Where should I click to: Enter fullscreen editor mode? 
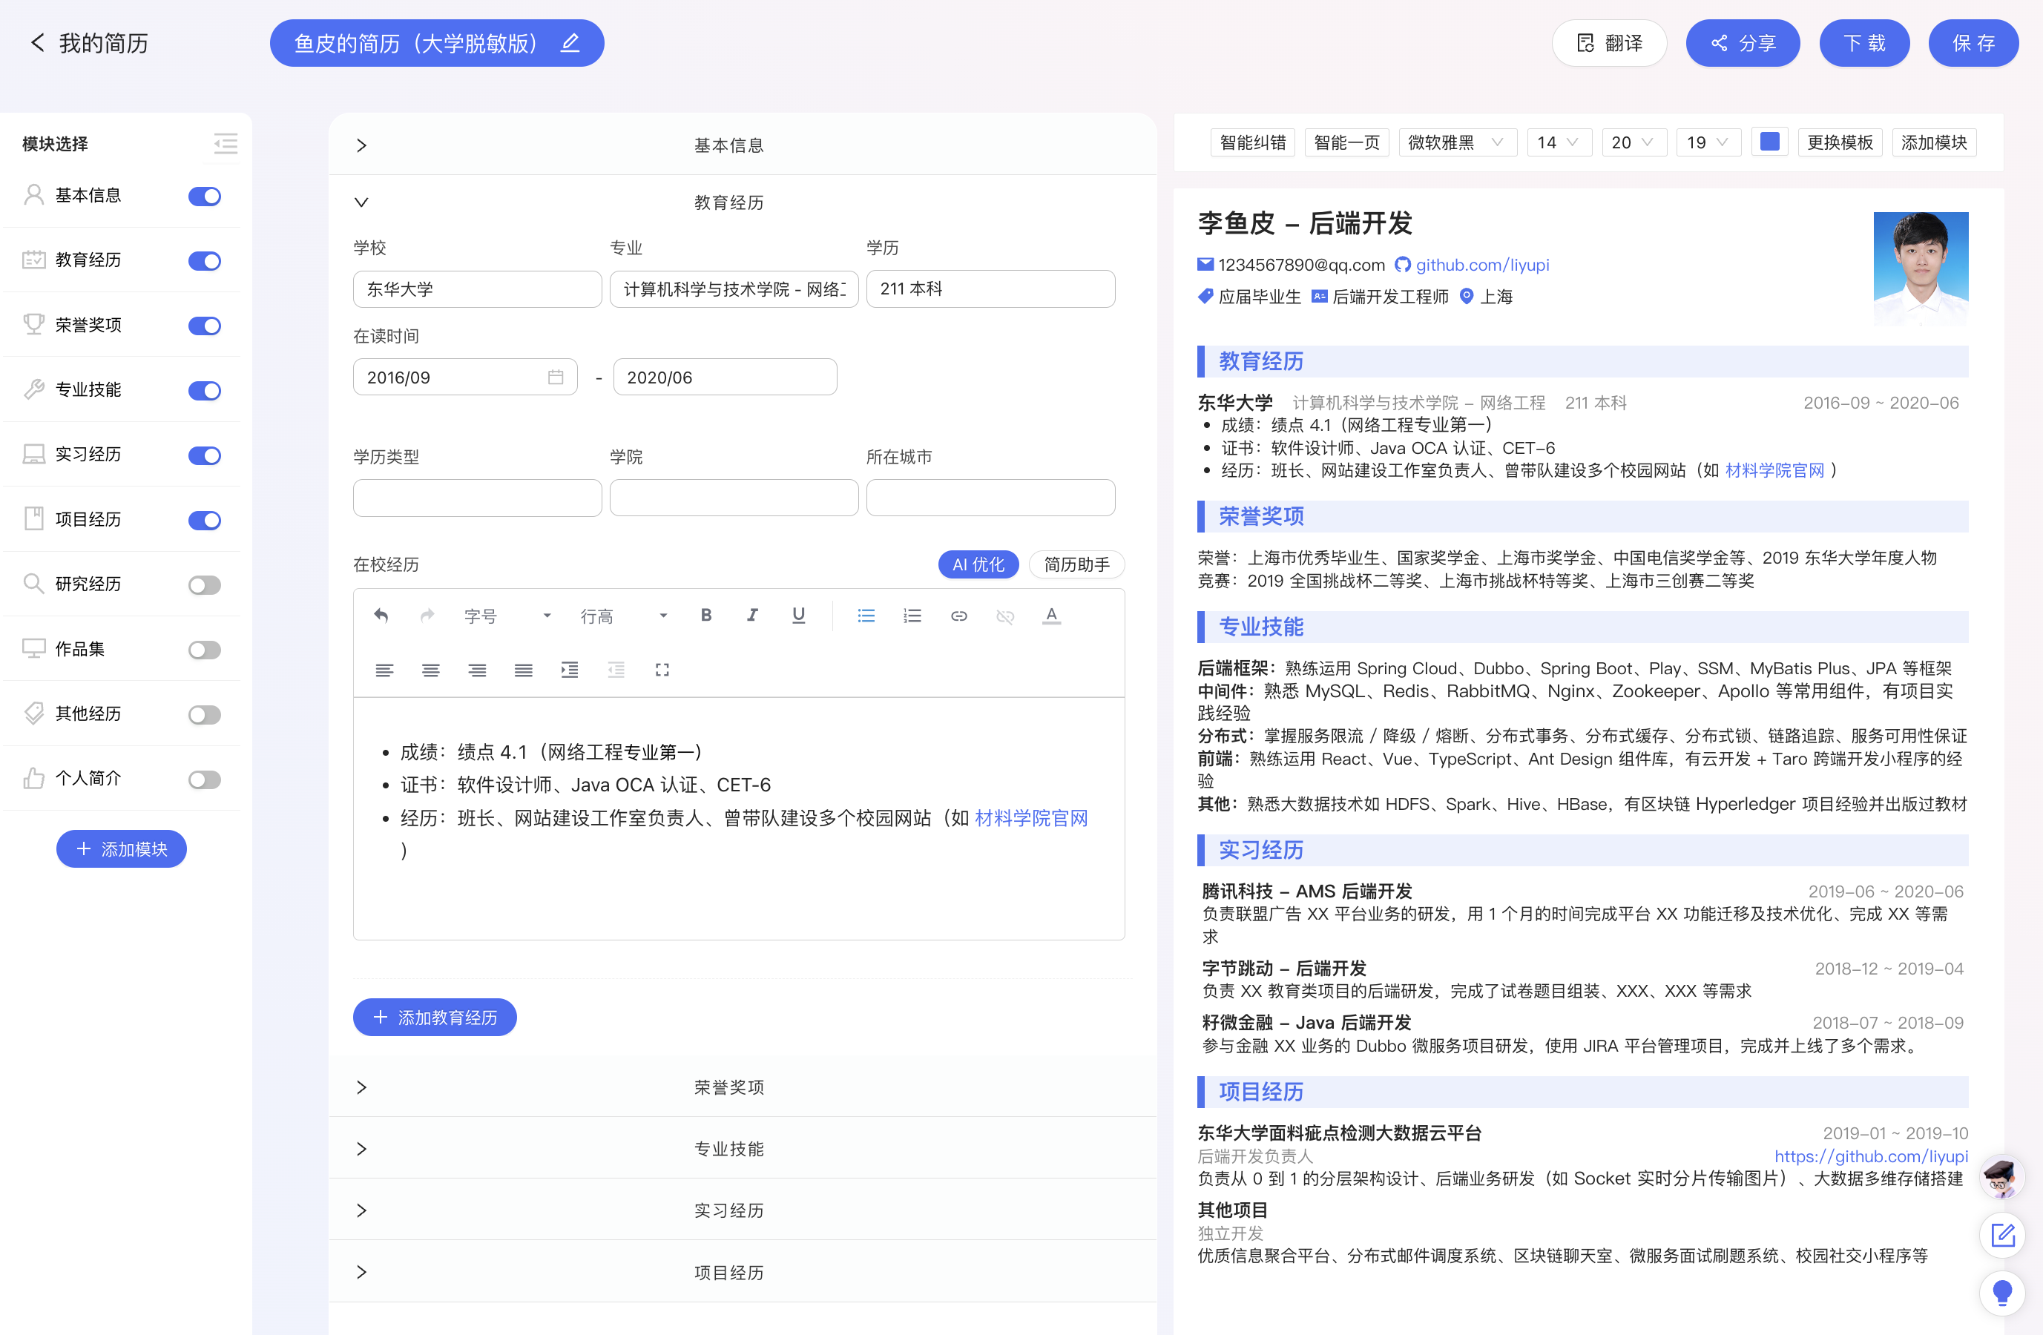click(662, 670)
